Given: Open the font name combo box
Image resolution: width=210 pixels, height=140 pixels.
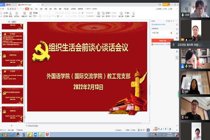Looking at the screenshot, I should pyautogui.click(x=44, y=13).
